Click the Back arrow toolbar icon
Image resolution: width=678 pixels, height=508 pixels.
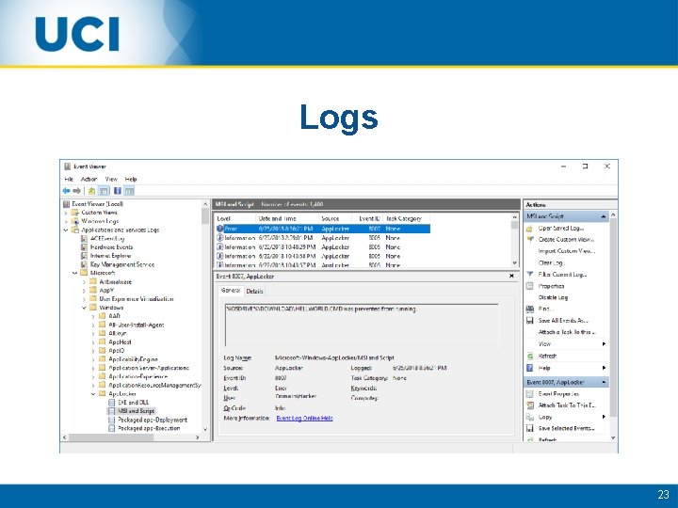tap(66, 191)
